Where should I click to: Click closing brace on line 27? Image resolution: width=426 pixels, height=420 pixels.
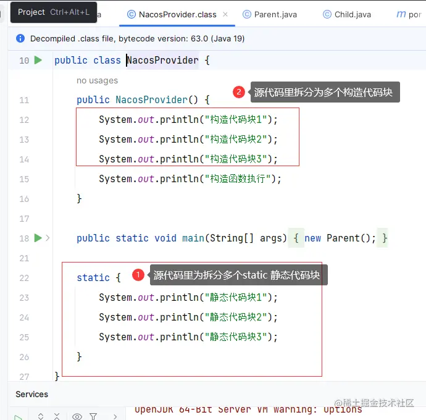pos(57,377)
